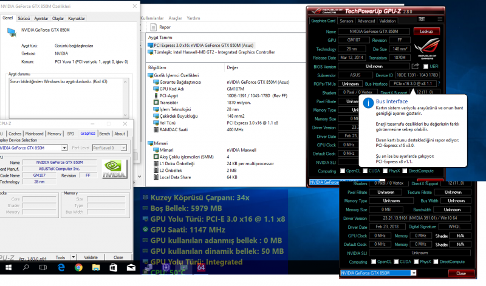
Task: Switch to the Kaynaklar tab
Action: point(77,18)
